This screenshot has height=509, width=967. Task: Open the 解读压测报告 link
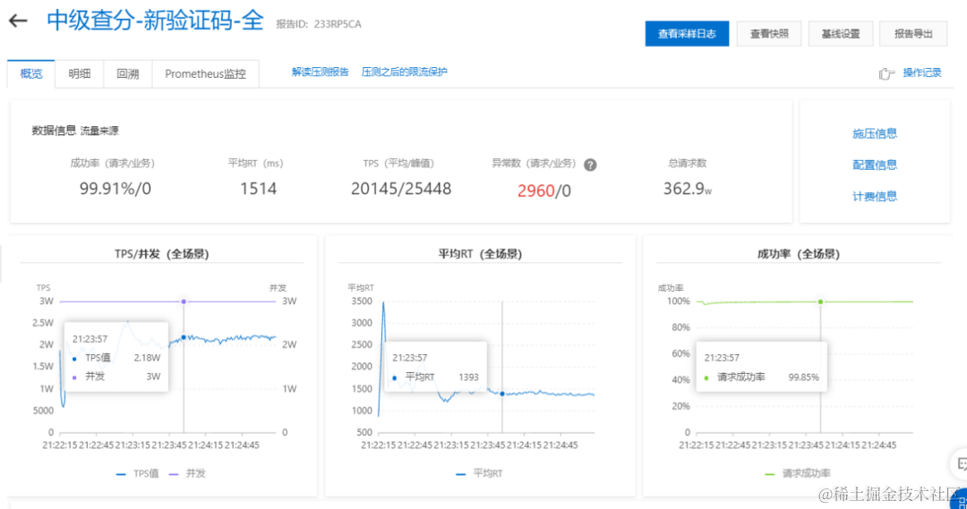320,72
